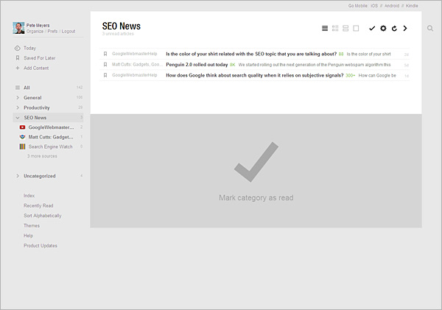Click Sort Alphabetically

tap(43, 216)
